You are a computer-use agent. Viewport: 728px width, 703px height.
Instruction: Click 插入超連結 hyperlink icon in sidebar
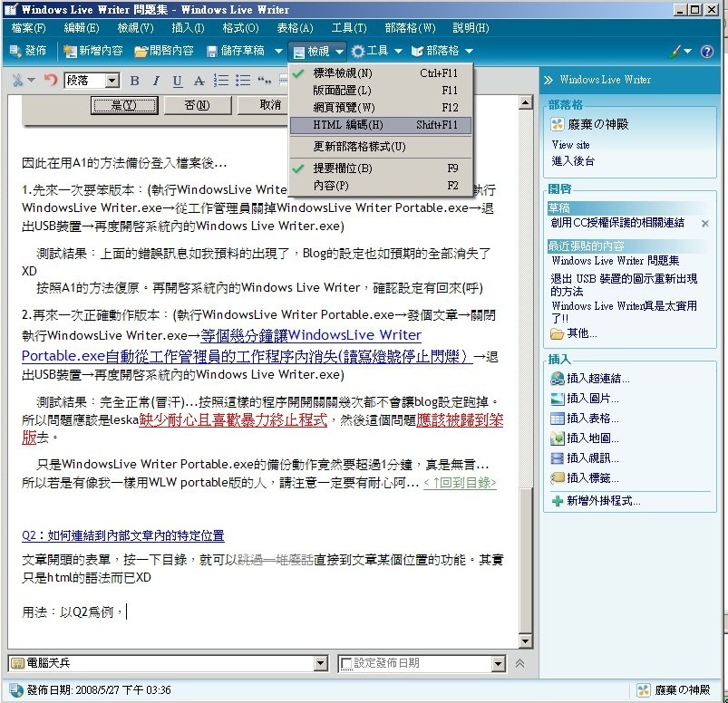coord(557,379)
